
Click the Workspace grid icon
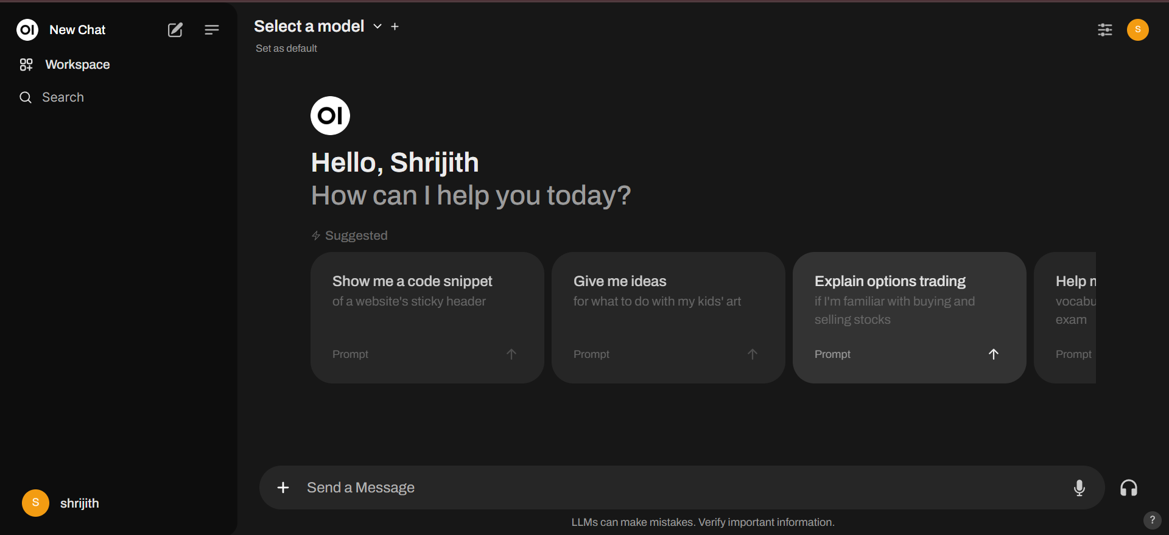click(26, 65)
